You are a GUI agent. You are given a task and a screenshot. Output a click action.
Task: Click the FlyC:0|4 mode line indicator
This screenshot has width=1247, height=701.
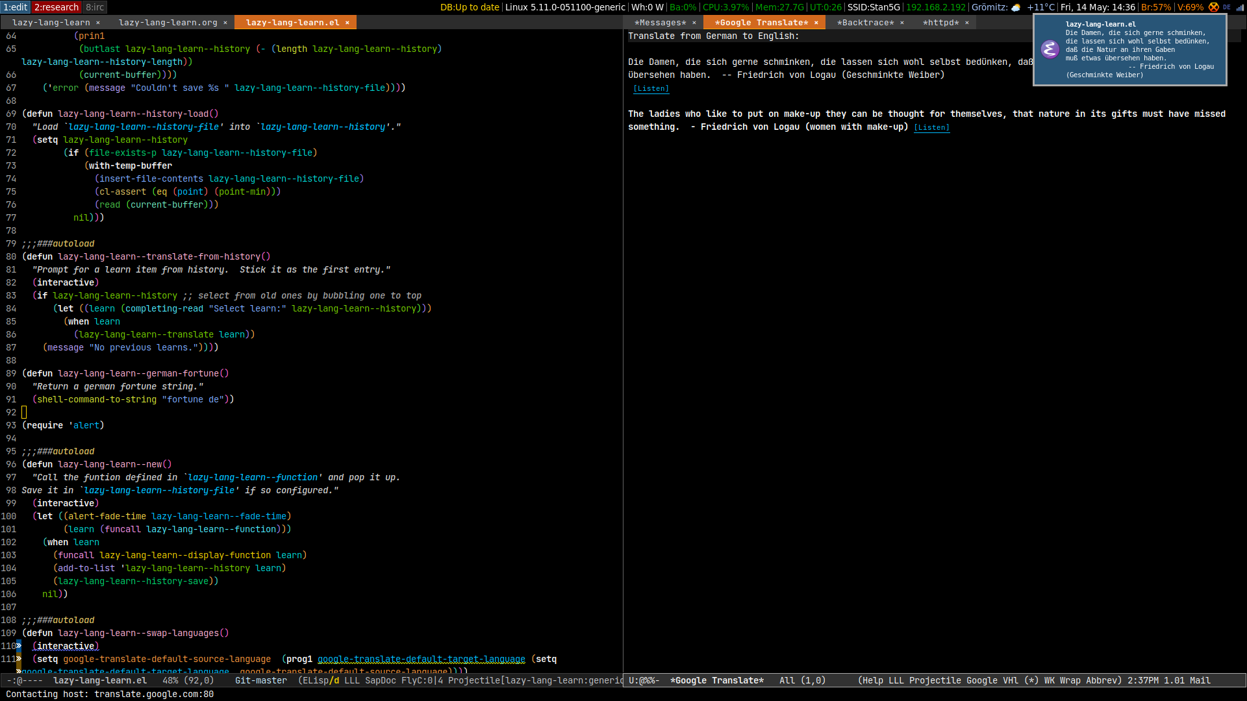point(422,680)
